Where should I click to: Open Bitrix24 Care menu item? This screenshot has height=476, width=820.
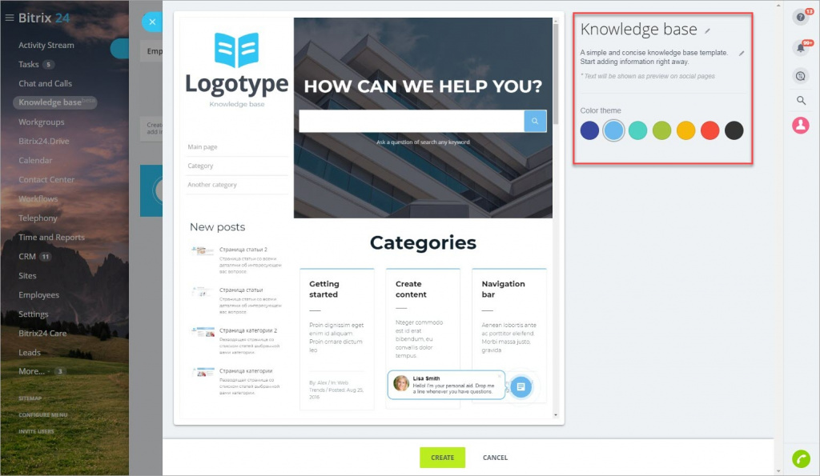coord(42,334)
